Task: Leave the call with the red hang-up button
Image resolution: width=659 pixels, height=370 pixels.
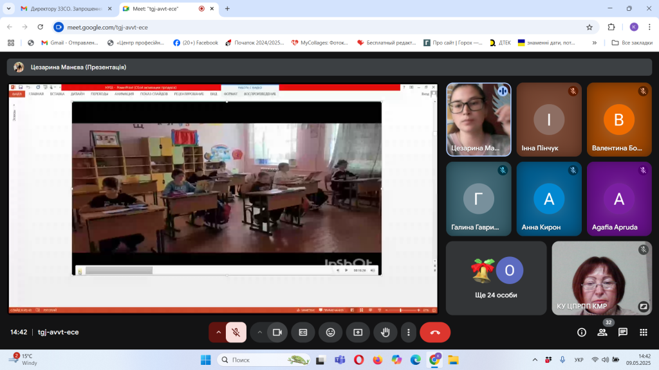Action: (435, 332)
